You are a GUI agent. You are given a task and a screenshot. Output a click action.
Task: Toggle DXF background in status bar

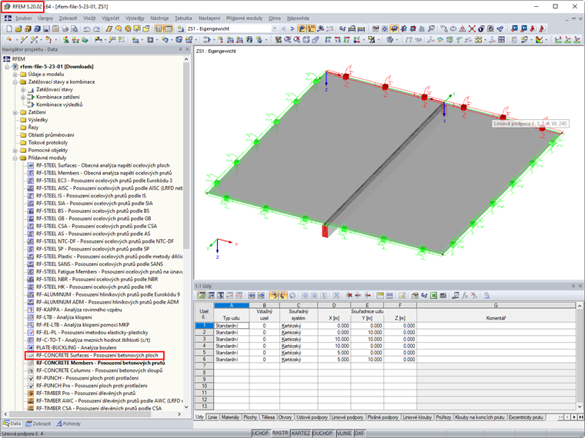click(359, 433)
